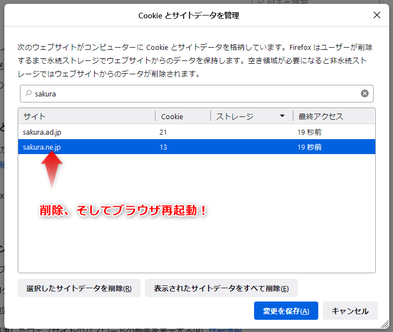Close the Cookie とサイトデータを管理 dialog

point(377,15)
